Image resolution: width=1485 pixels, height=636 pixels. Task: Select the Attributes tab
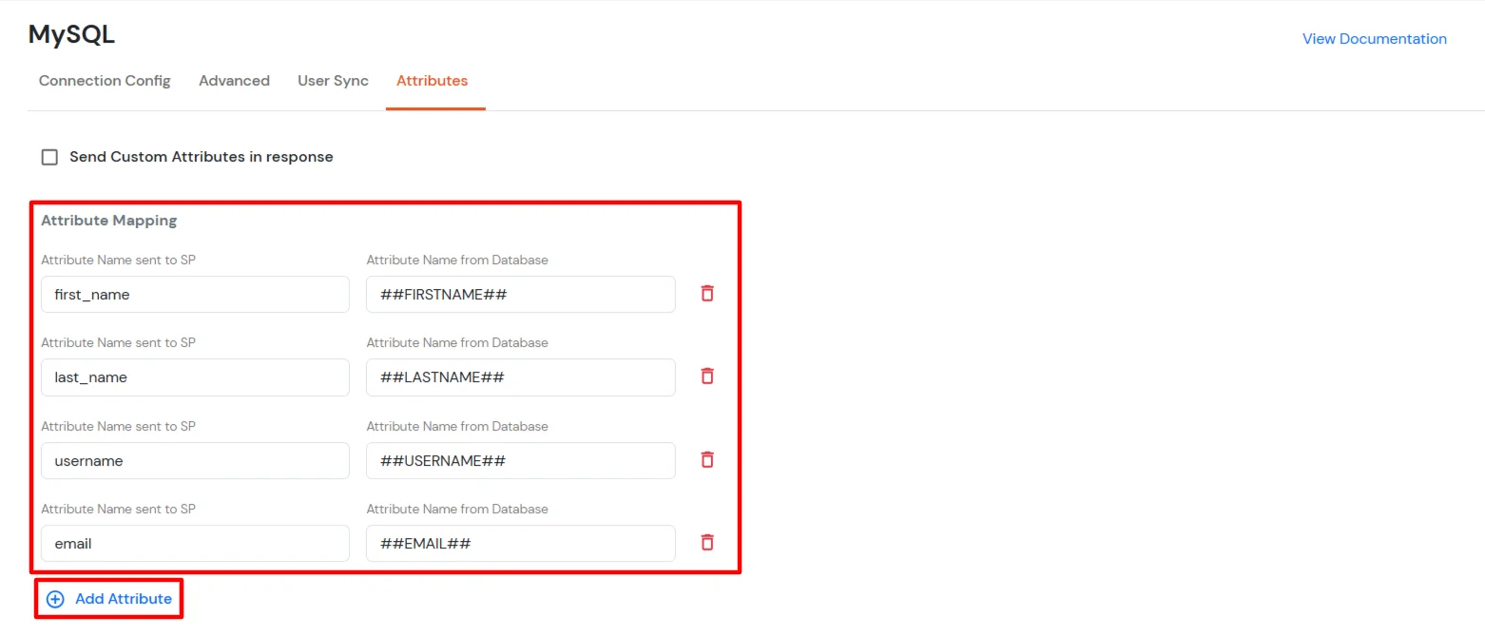click(433, 81)
